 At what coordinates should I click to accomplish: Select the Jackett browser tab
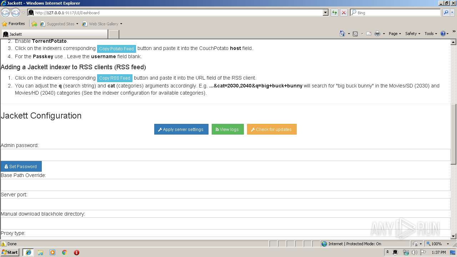pyautogui.click(x=54, y=34)
